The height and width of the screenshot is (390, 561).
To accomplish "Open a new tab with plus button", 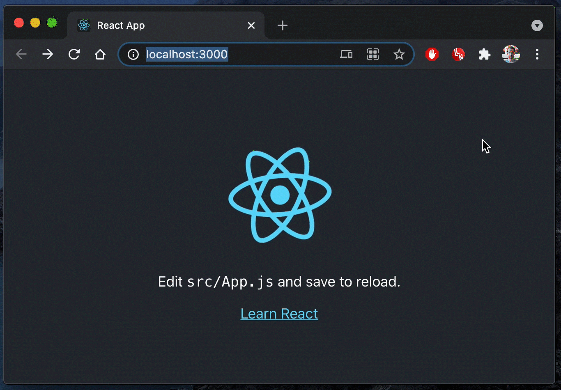I will click(283, 25).
